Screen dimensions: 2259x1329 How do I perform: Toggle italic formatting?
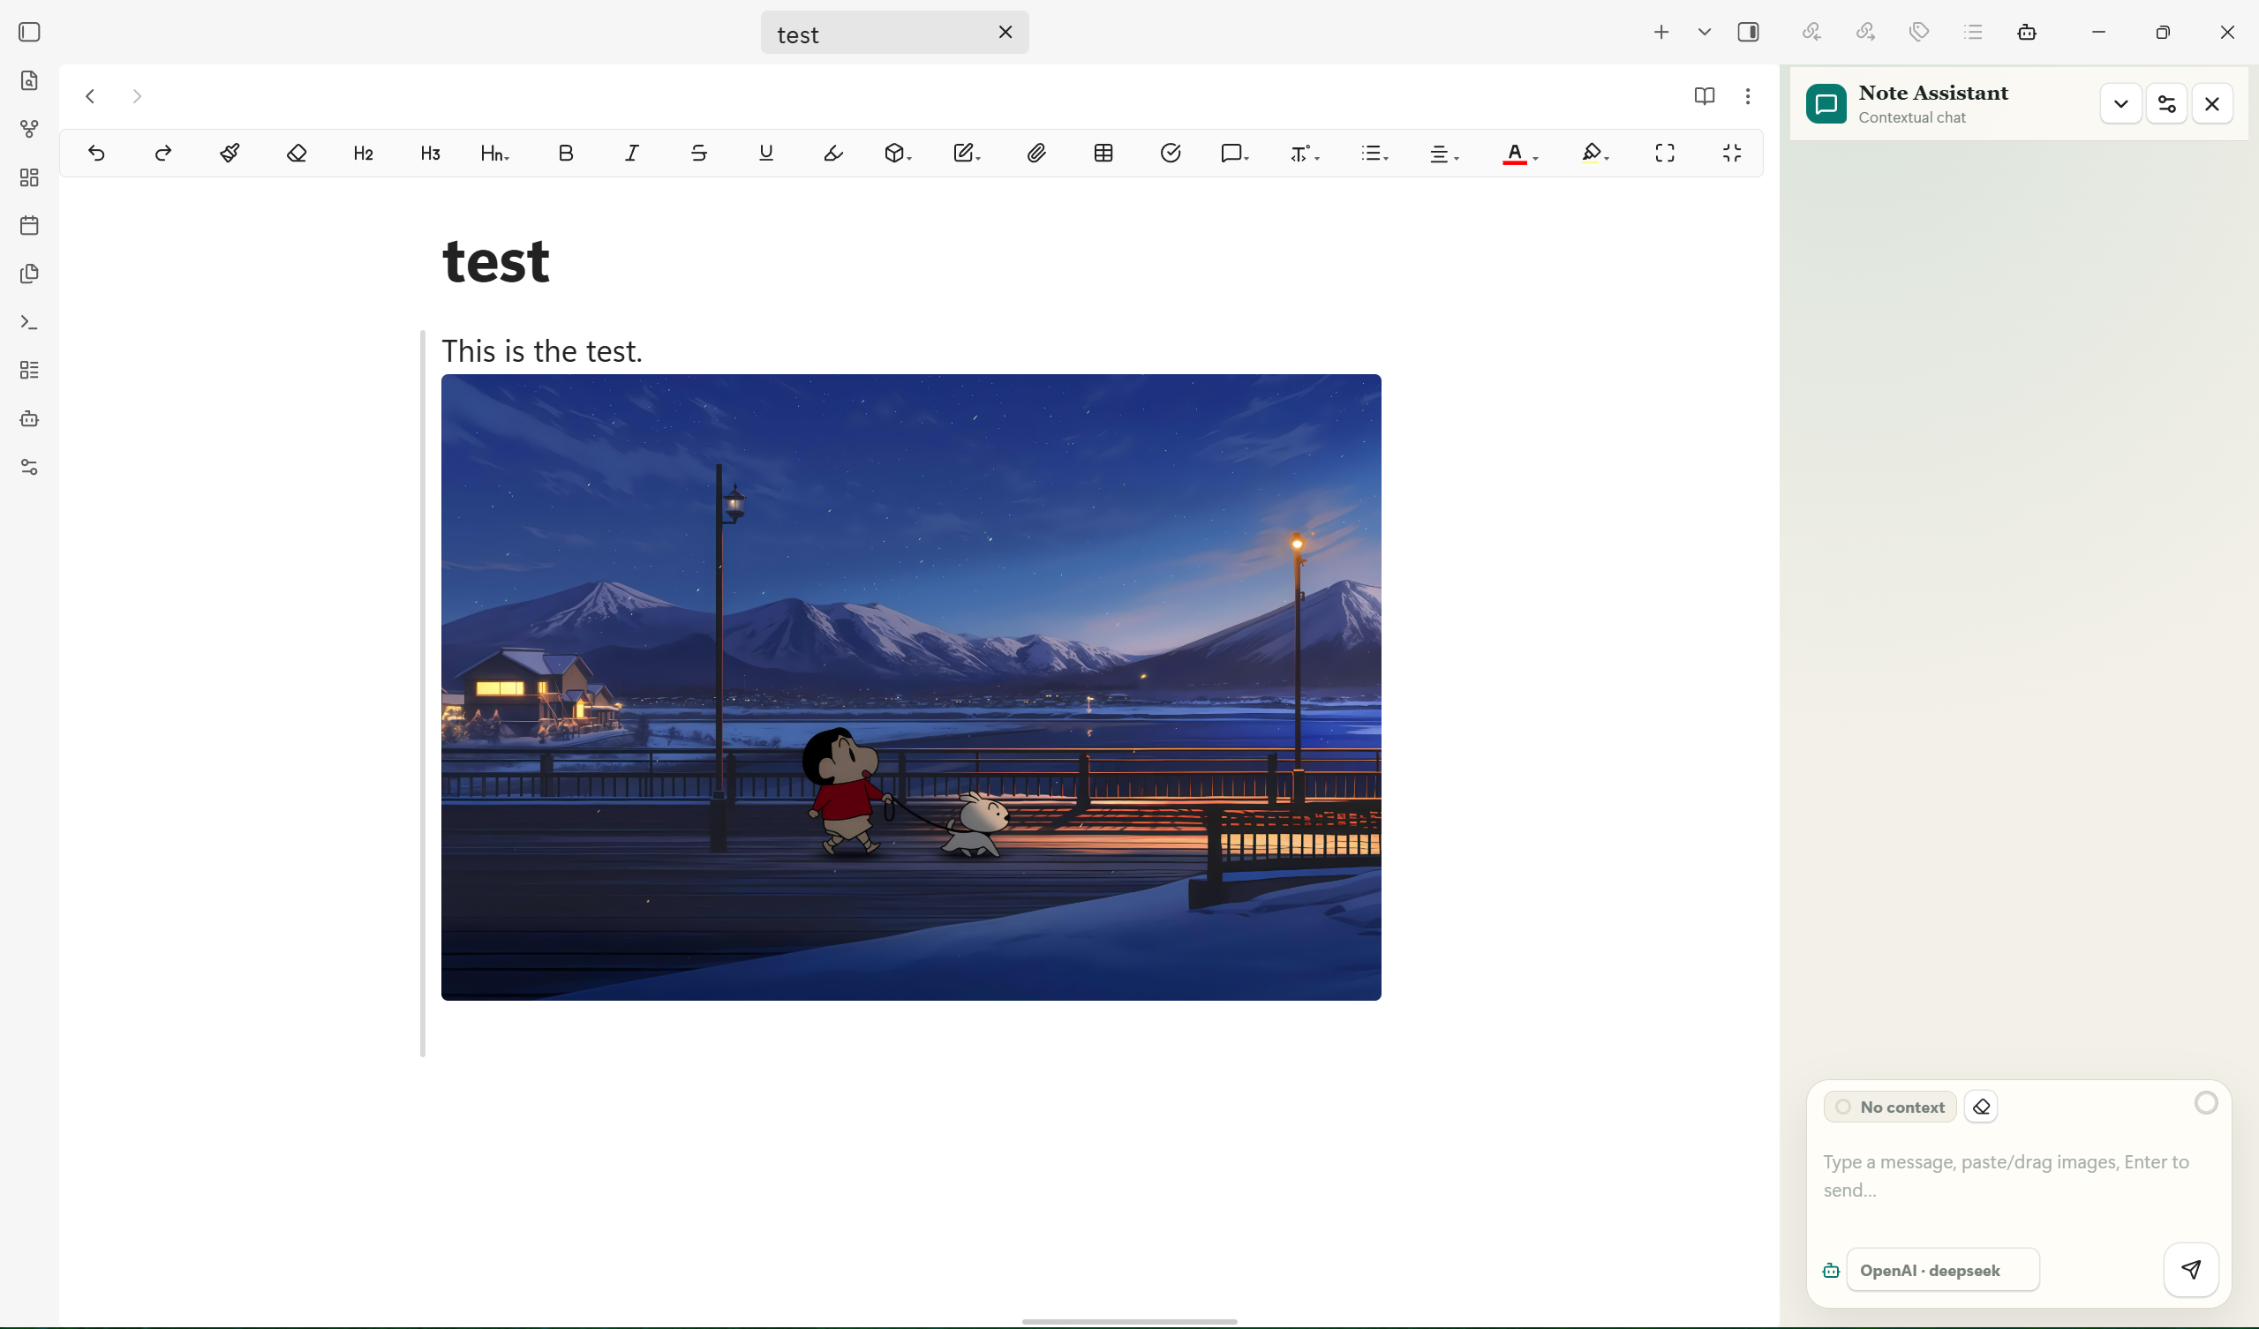pos(632,154)
